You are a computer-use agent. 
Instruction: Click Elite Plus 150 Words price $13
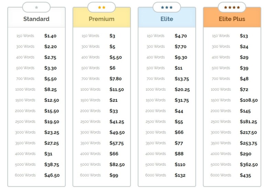(244, 36)
